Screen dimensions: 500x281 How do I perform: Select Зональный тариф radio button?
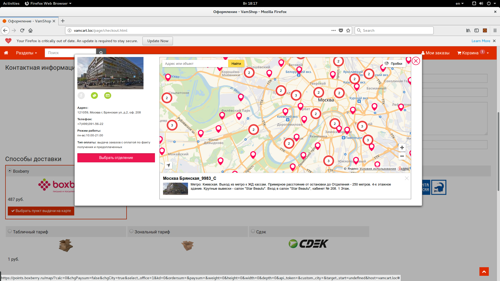131,232
